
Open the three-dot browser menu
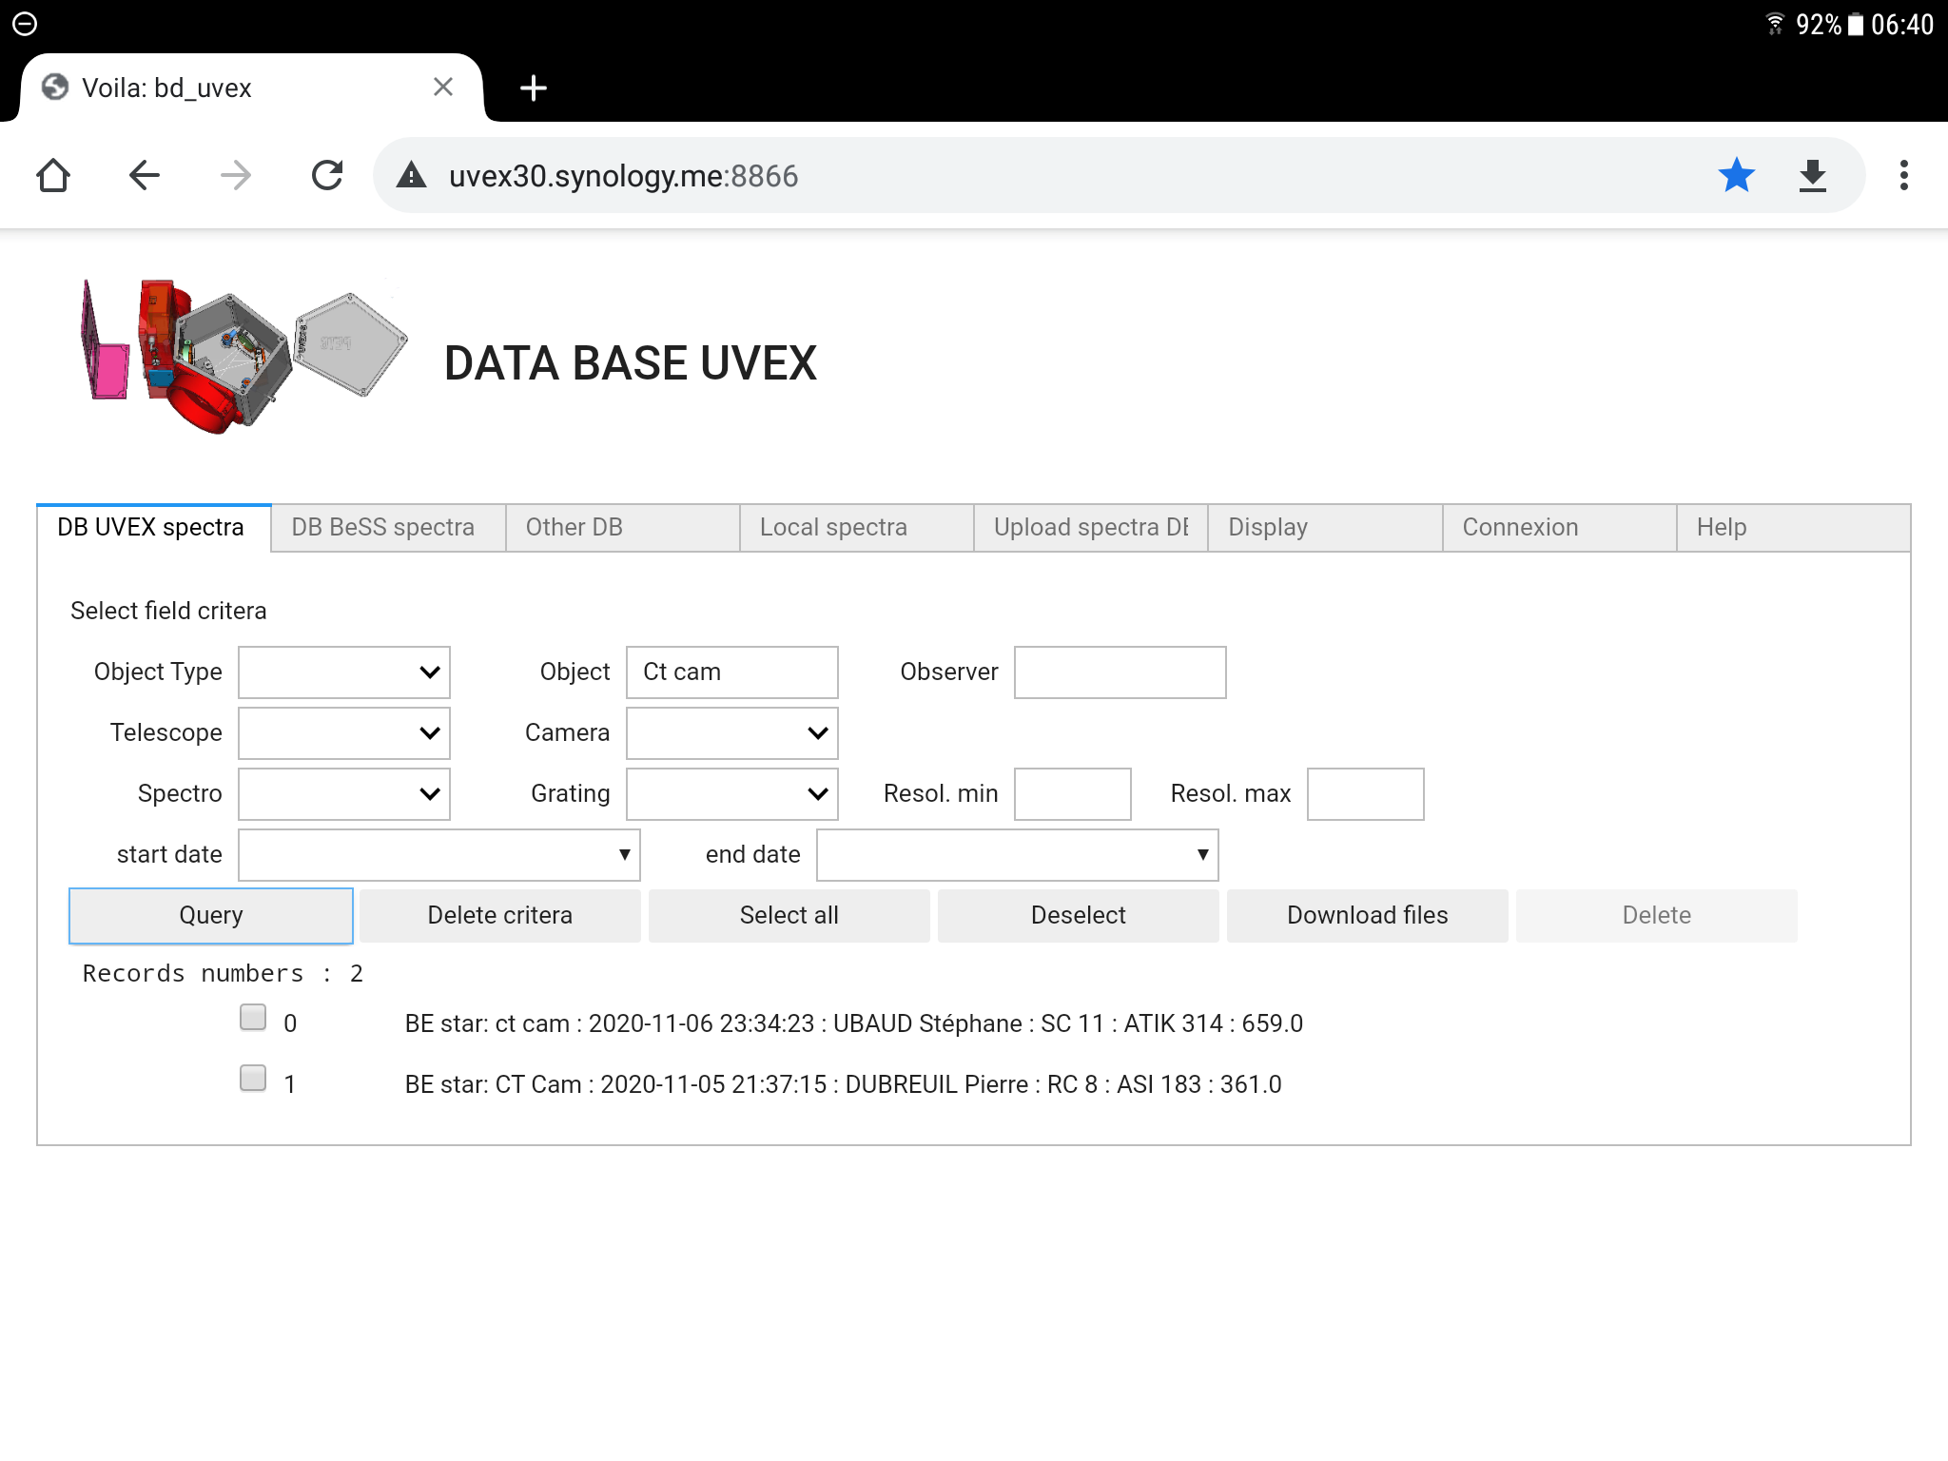click(x=1903, y=175)
